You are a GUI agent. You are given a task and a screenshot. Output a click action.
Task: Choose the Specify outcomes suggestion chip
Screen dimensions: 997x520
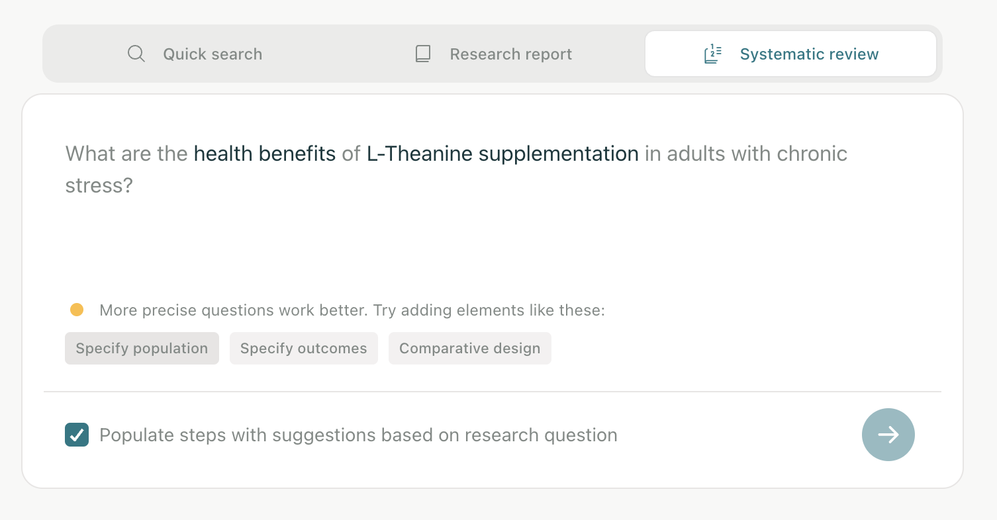[303, 348]
